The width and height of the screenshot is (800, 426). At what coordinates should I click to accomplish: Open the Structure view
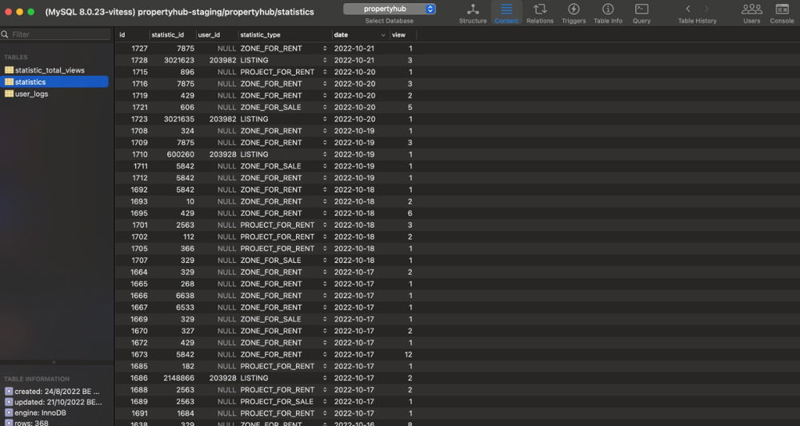[472, 12]
